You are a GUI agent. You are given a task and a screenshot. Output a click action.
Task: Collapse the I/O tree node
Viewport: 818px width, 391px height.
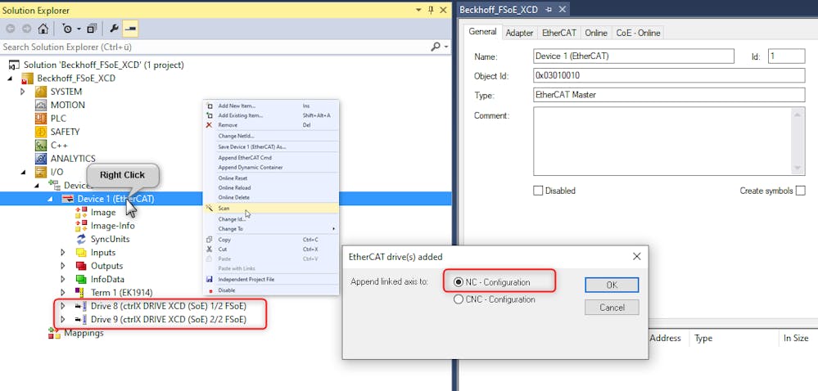click(x=23, y=172)
